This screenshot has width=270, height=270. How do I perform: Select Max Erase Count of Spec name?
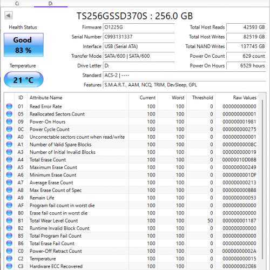pyautogui.click(x=56, y=190)
